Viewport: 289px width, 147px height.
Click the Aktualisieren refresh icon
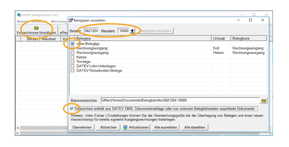click(125, 128)
